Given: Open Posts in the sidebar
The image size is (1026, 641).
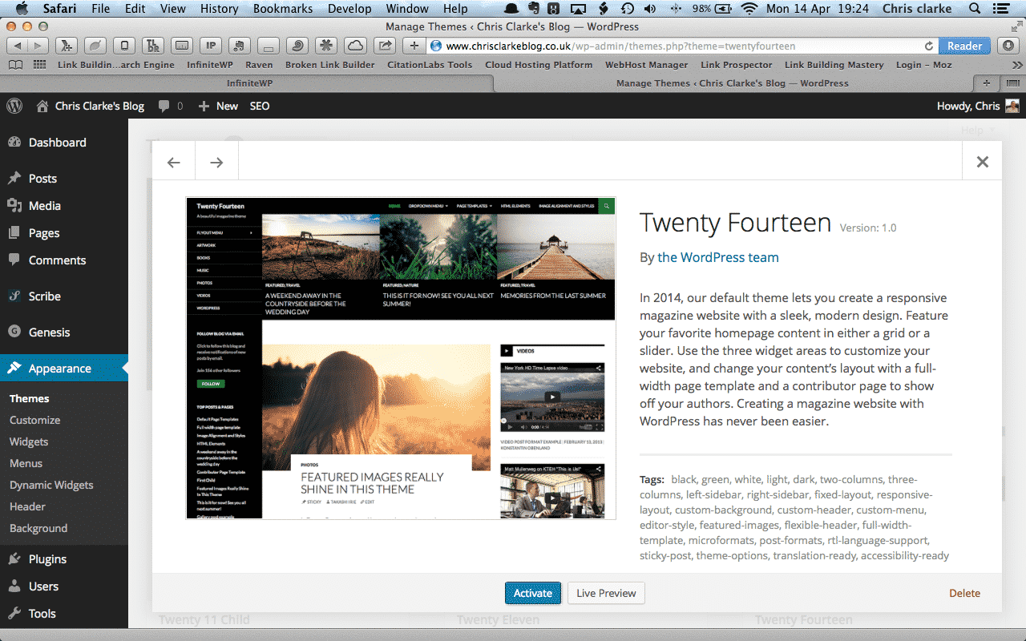Looking at the screenshot, I should (64, 179).
